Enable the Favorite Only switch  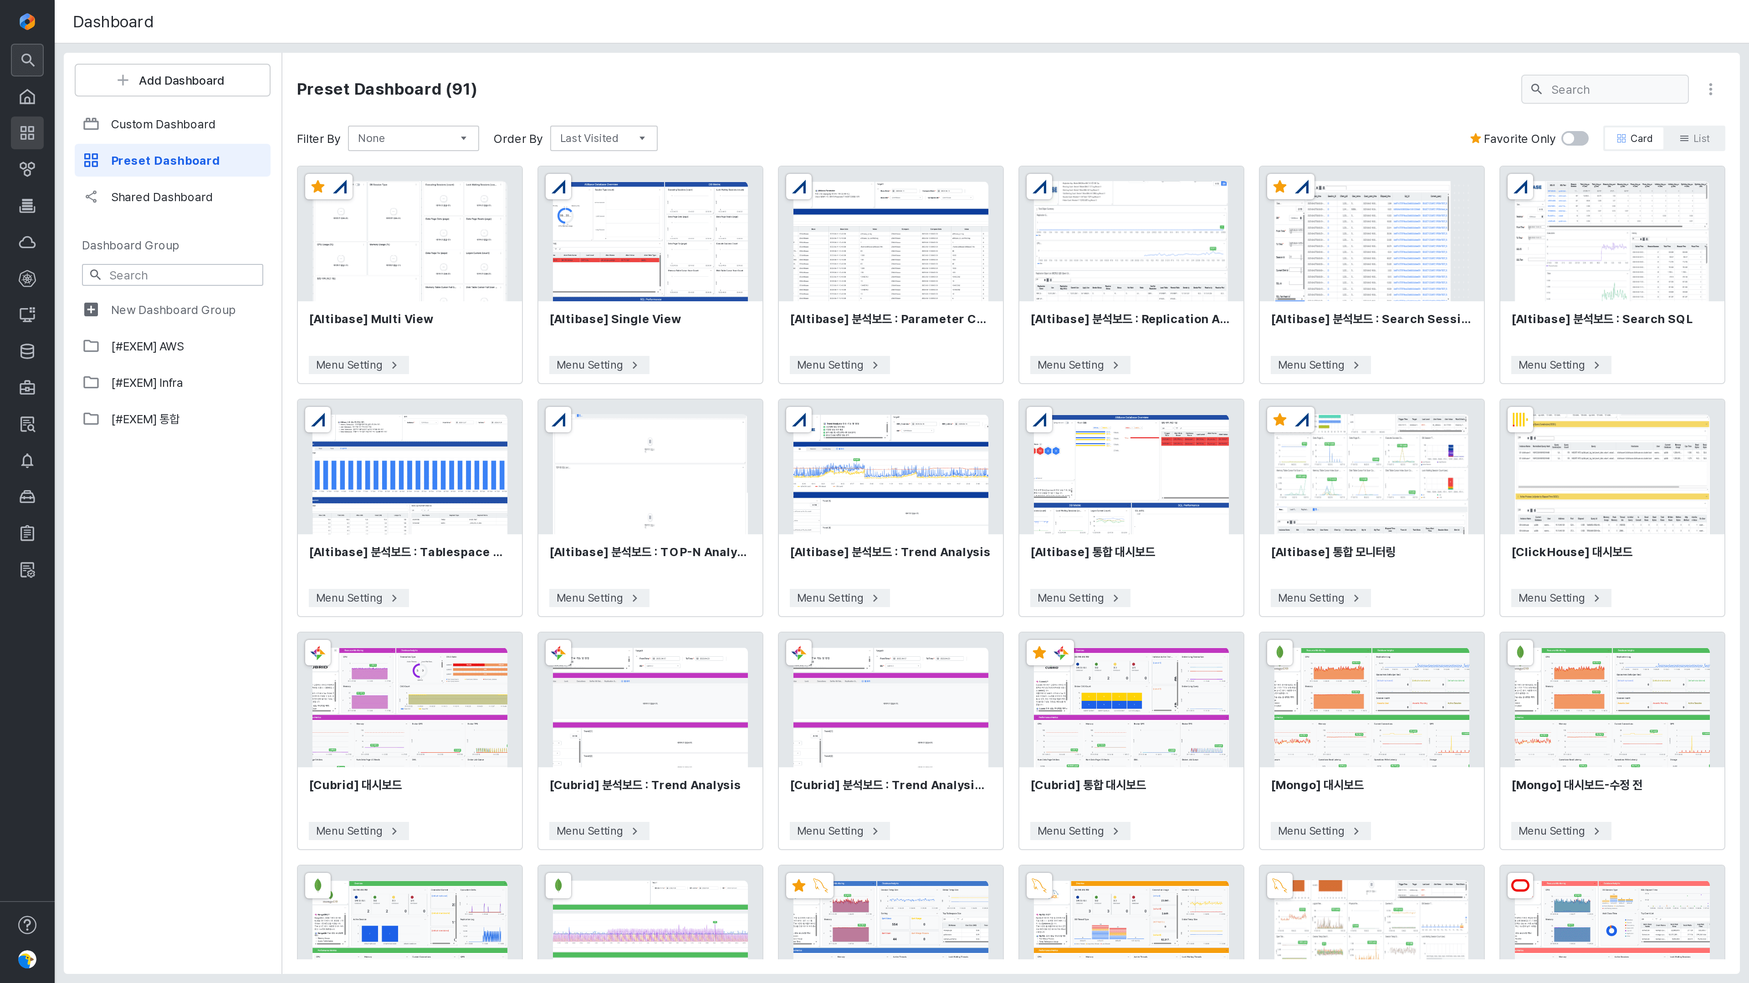tap(1575, 138)
